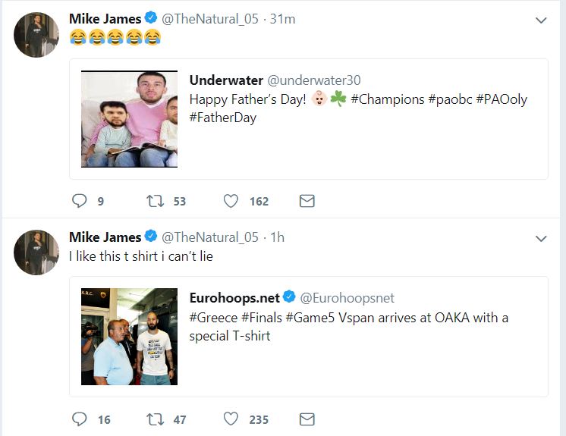Retweet the Father's Day quote tweet
566x436 pixels.
point(153,201)
